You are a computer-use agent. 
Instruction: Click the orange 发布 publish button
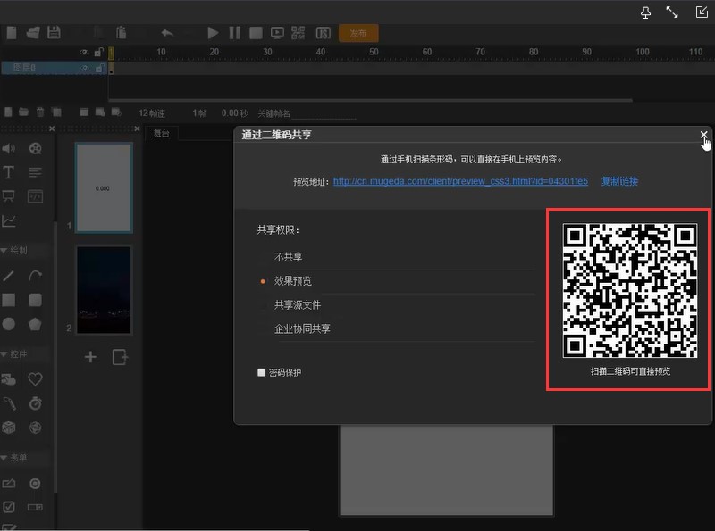point(358,33)
